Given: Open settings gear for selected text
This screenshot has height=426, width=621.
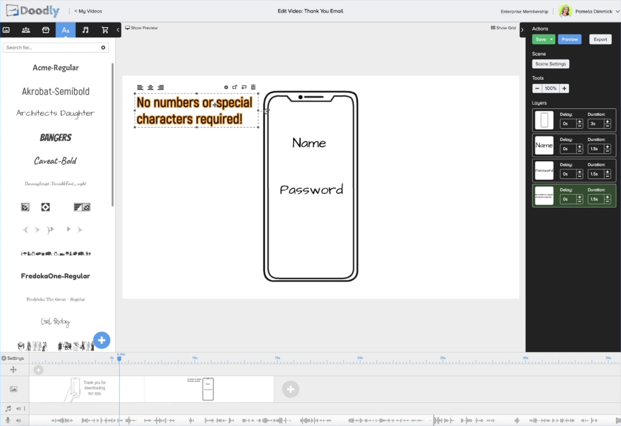Looking at the screenshot, I should [226, 87].
